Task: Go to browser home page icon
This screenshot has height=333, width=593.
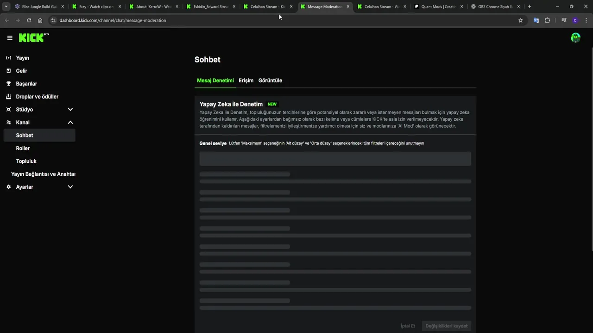Action: coord(40,20)
